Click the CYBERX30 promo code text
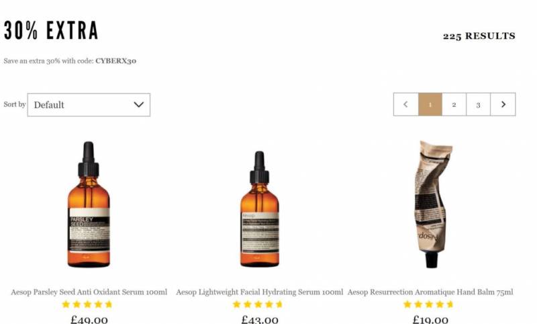Screen dimensions: 537x324 115,61
